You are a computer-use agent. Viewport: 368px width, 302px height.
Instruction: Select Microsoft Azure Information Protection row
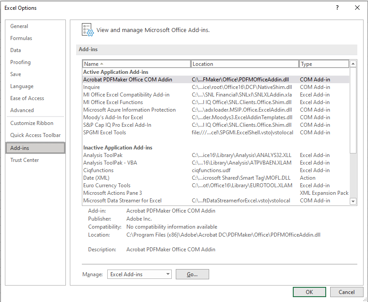point(216,109)
